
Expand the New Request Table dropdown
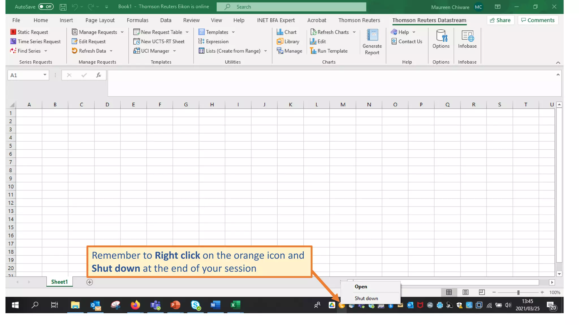187,32
